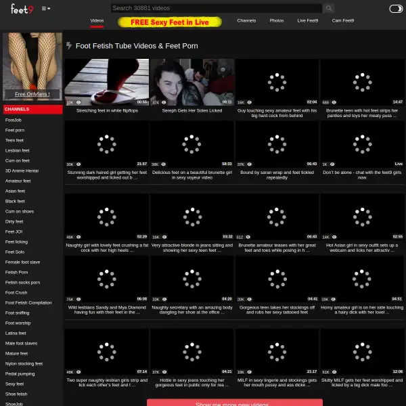Go to the Photos section
Image resolution: width=406 pixels, height=406 pixels.
pyautogui.click(x=277, y=21)
